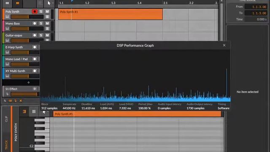The height and width of the screenshot is (152, 270).
Task: Select the pointer tool in note editor
Action: 44,112
